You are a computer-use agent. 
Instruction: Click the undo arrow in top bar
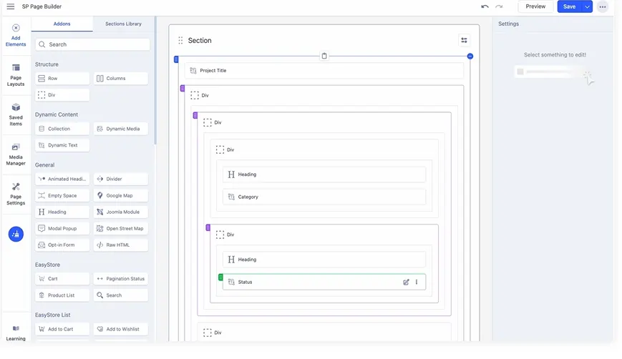485,6
